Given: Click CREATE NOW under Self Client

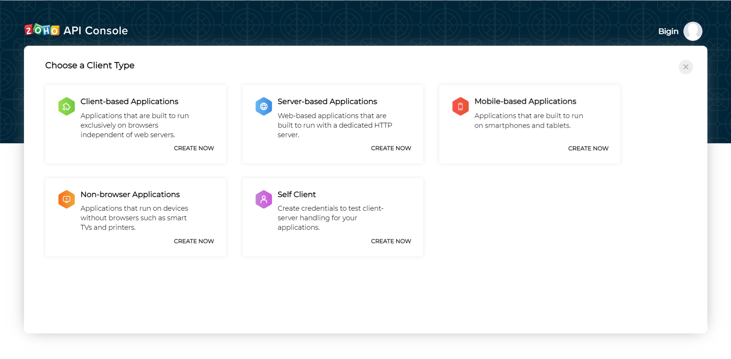Looking at the screenshot, I should (x=391, y=241).
